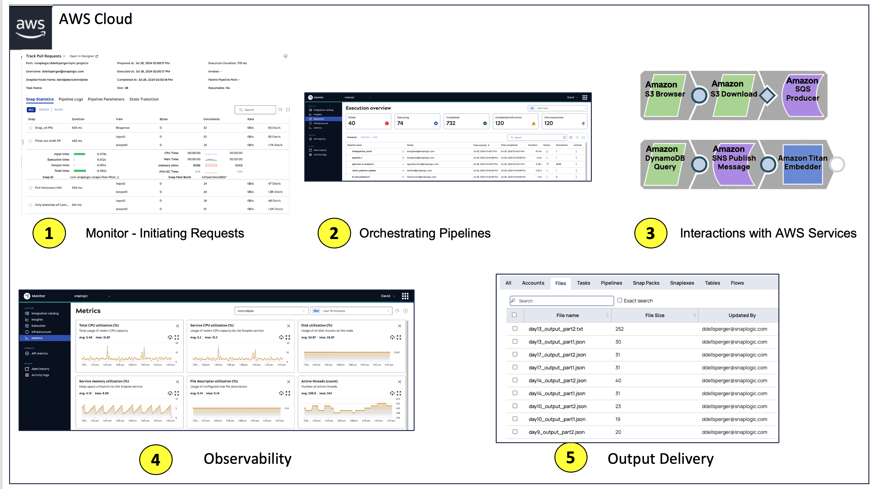
Task: Open the app grid in Metrics header
Action: [405, 296]
